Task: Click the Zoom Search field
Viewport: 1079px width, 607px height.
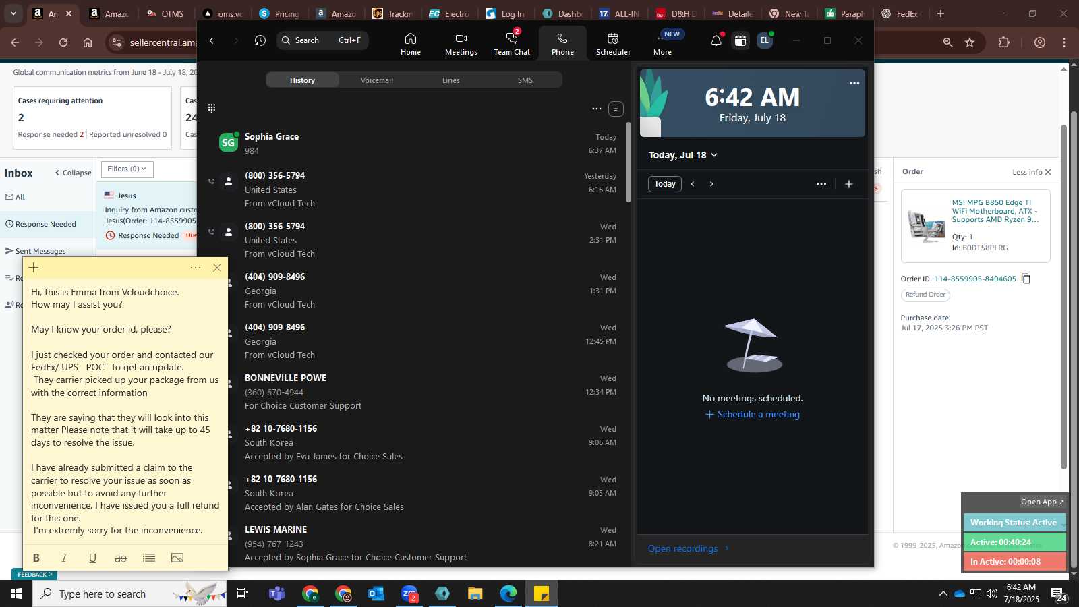Action: [322, 40]
